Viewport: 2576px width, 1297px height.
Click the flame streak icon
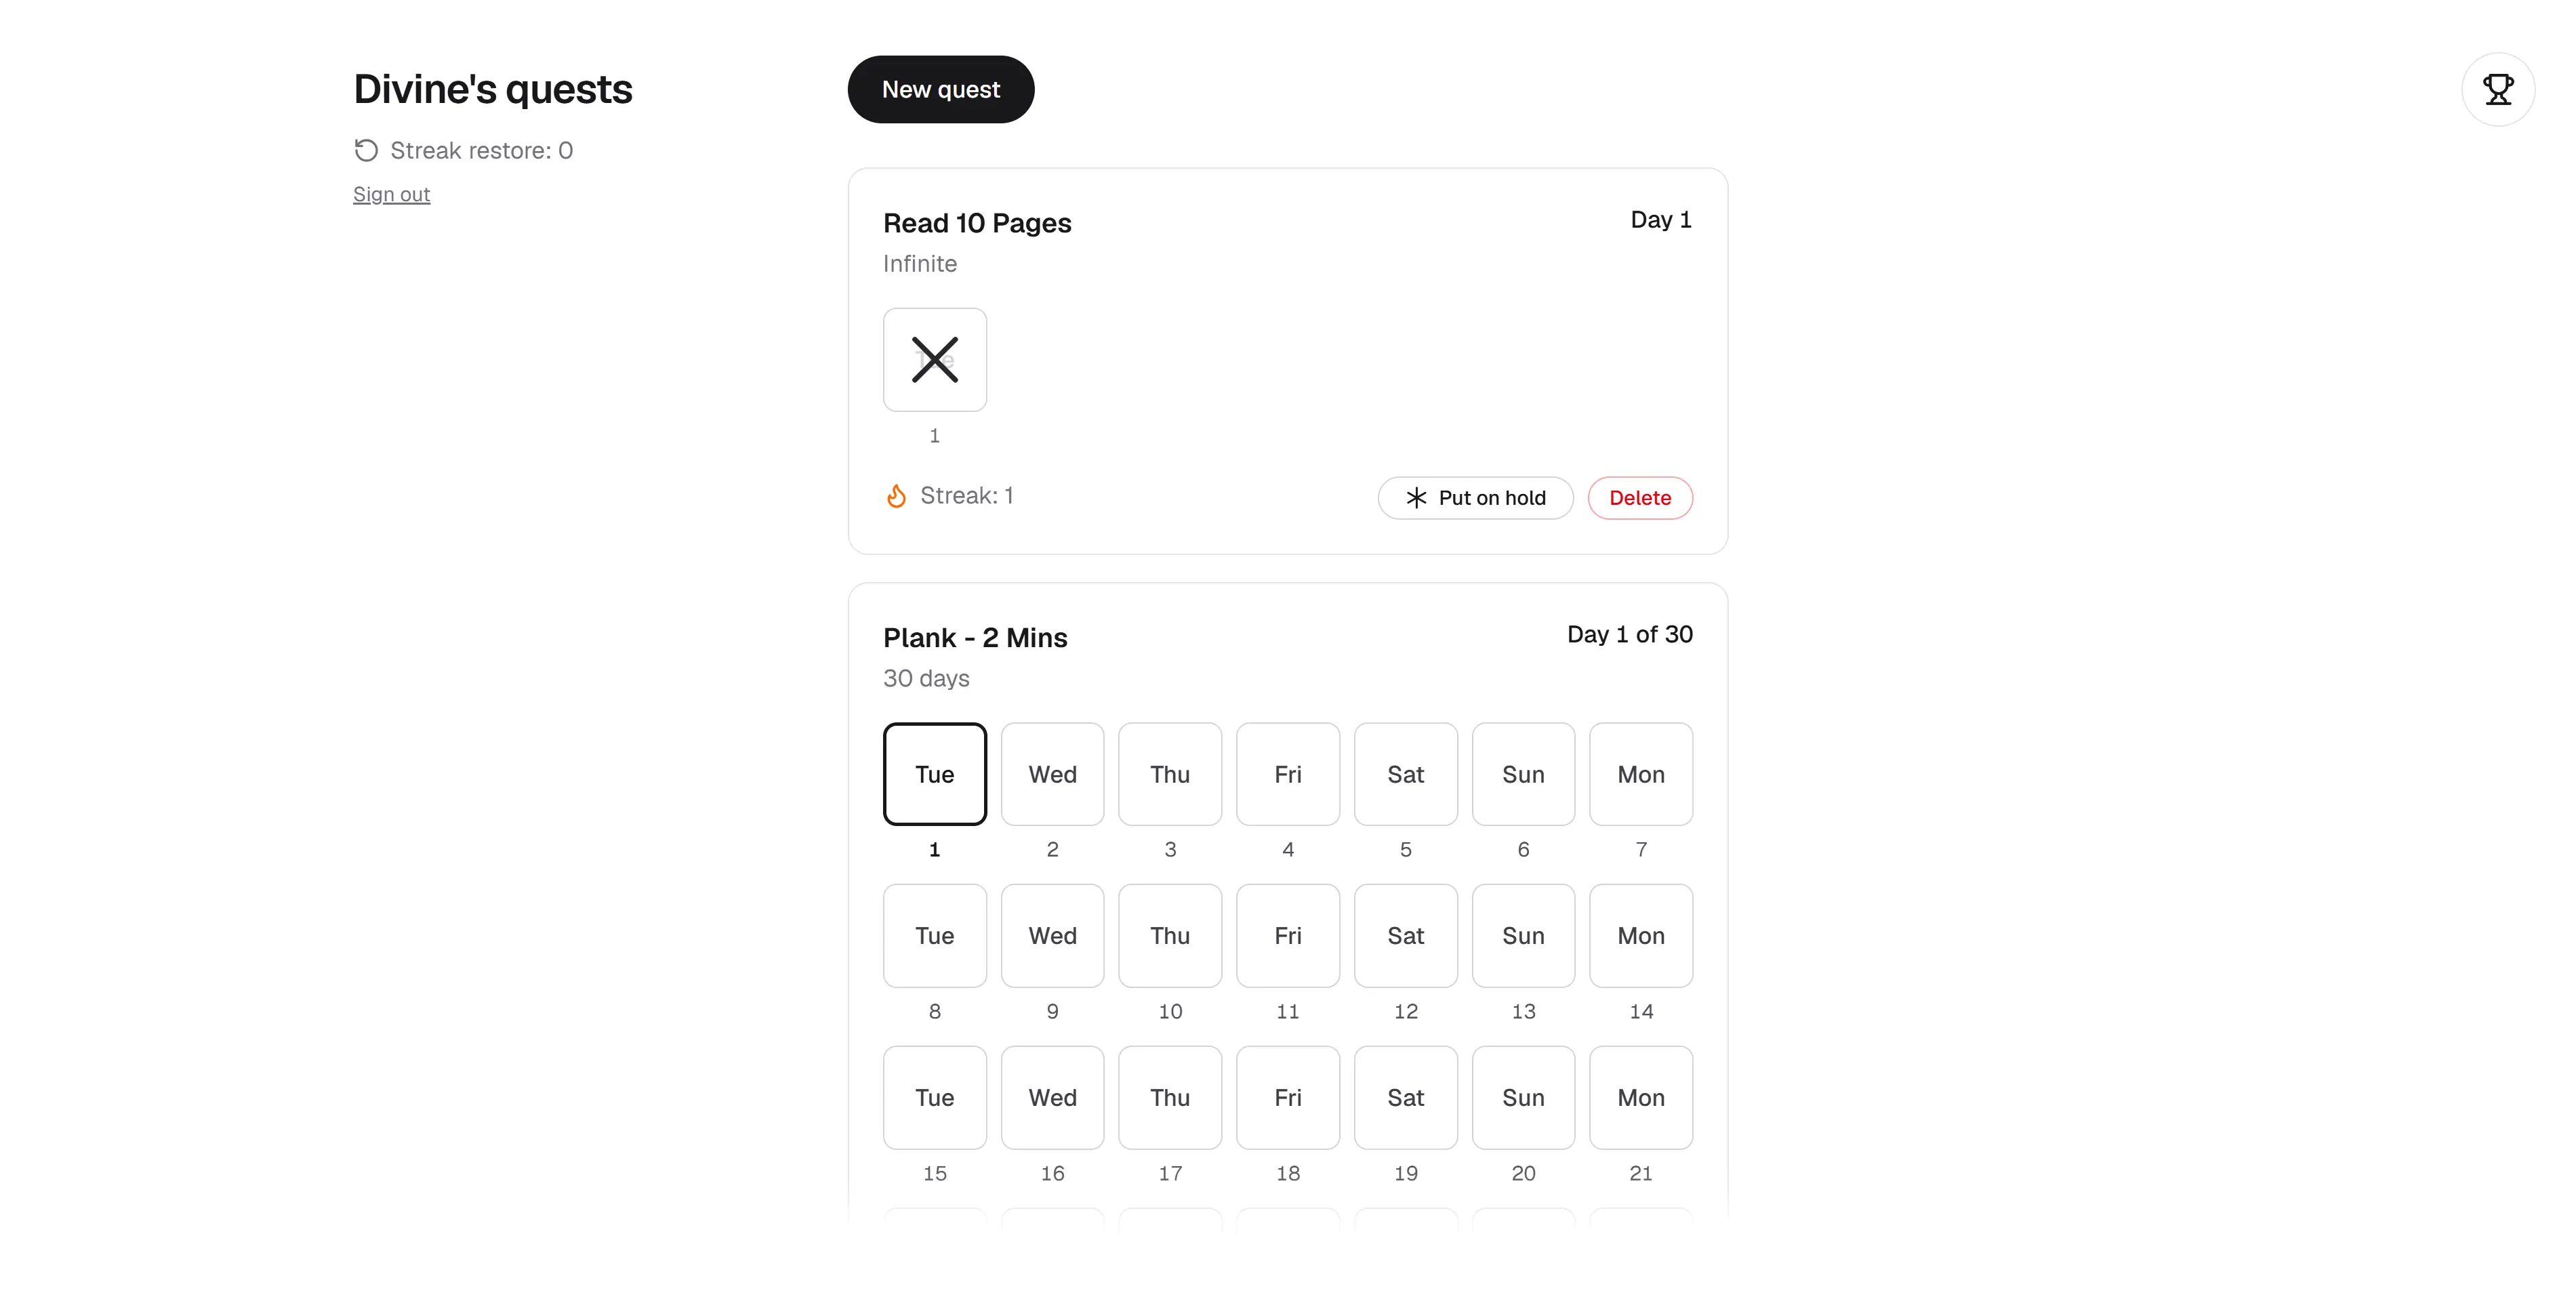[896, 496]
